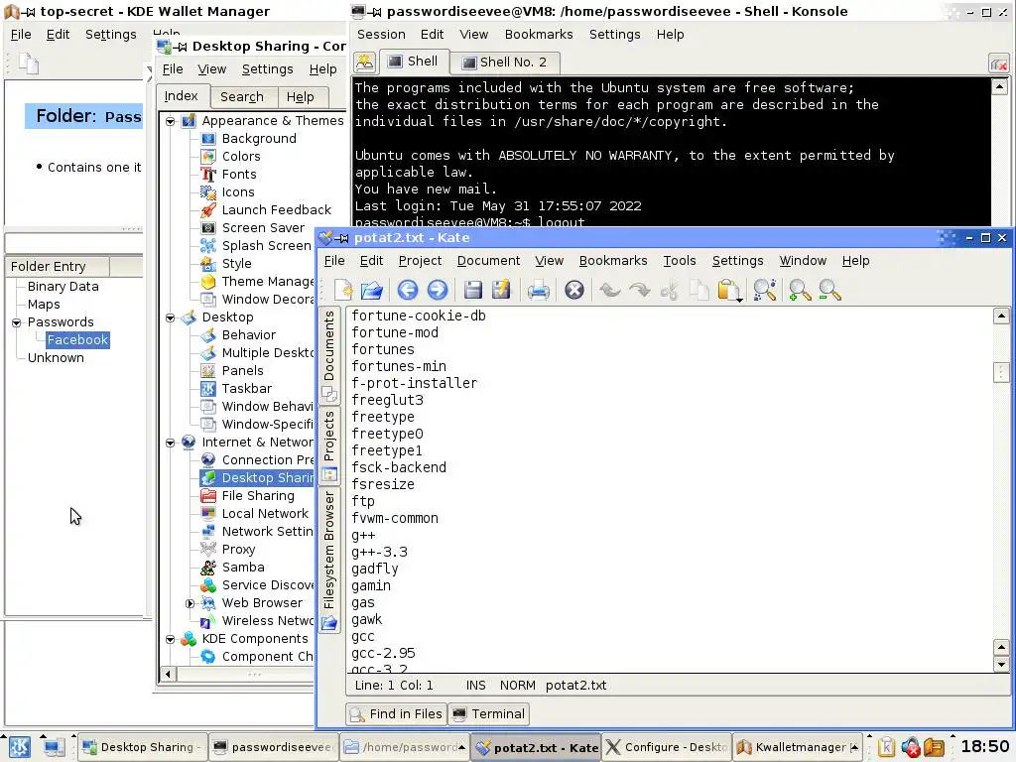
Task: Open the KDE K menu launcher
Action: (x=19, y=747)
